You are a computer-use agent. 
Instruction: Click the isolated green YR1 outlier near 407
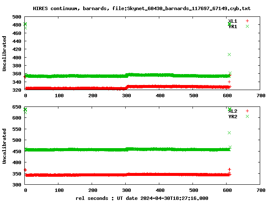click(229, 54)
